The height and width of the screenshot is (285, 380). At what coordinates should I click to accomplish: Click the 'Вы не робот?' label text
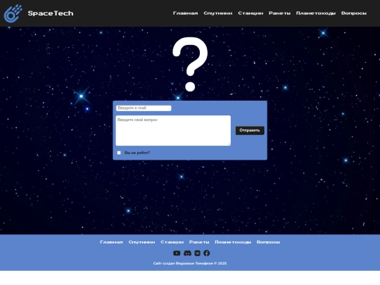(x=137, y=153)
